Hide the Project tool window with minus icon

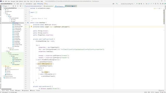click(x=23, y=6)
